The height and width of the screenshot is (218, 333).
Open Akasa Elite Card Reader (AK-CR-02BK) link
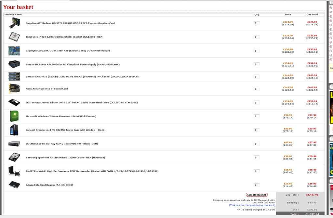49,185
